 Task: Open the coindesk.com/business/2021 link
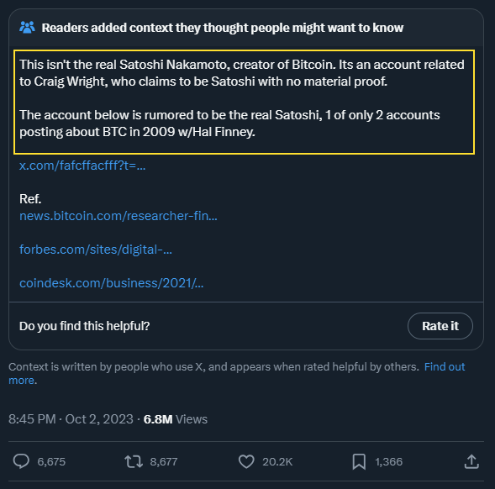112,283
